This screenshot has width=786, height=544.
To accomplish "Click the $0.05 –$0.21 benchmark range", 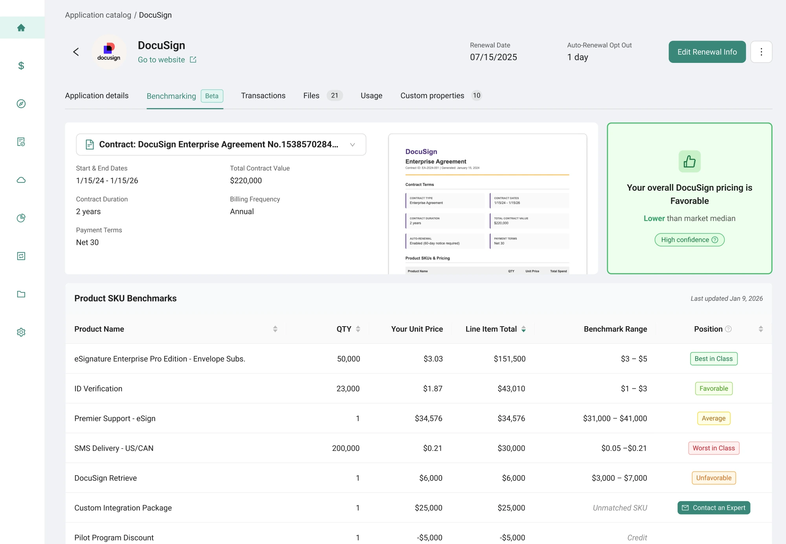I will point(624,448).
